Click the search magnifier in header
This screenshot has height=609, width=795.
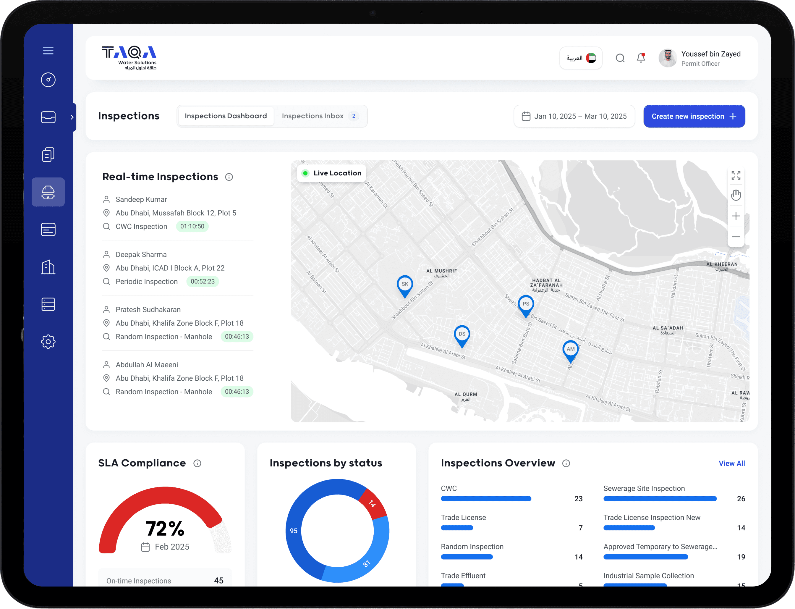click(x=620, y=58)
